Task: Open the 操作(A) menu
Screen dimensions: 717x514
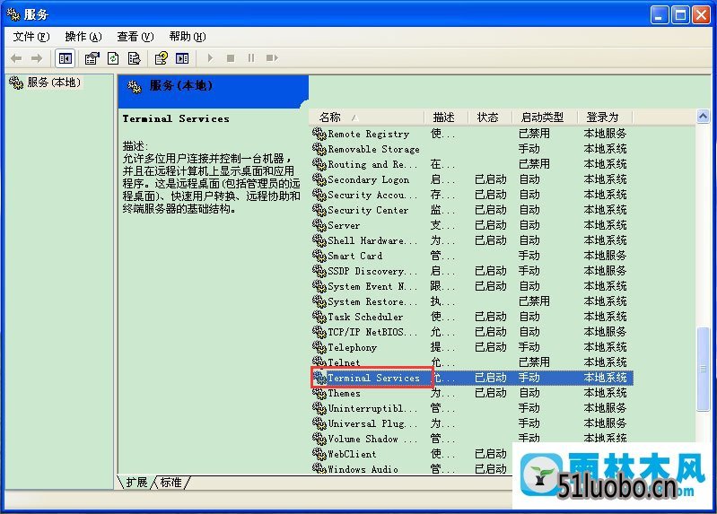Action: tap(83, 37)
